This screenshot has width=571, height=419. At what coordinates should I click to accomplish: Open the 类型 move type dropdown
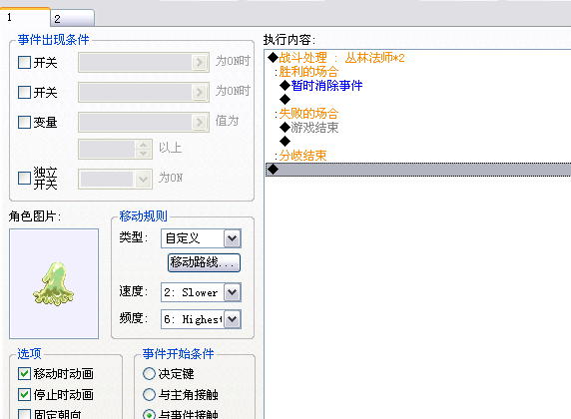232,238
